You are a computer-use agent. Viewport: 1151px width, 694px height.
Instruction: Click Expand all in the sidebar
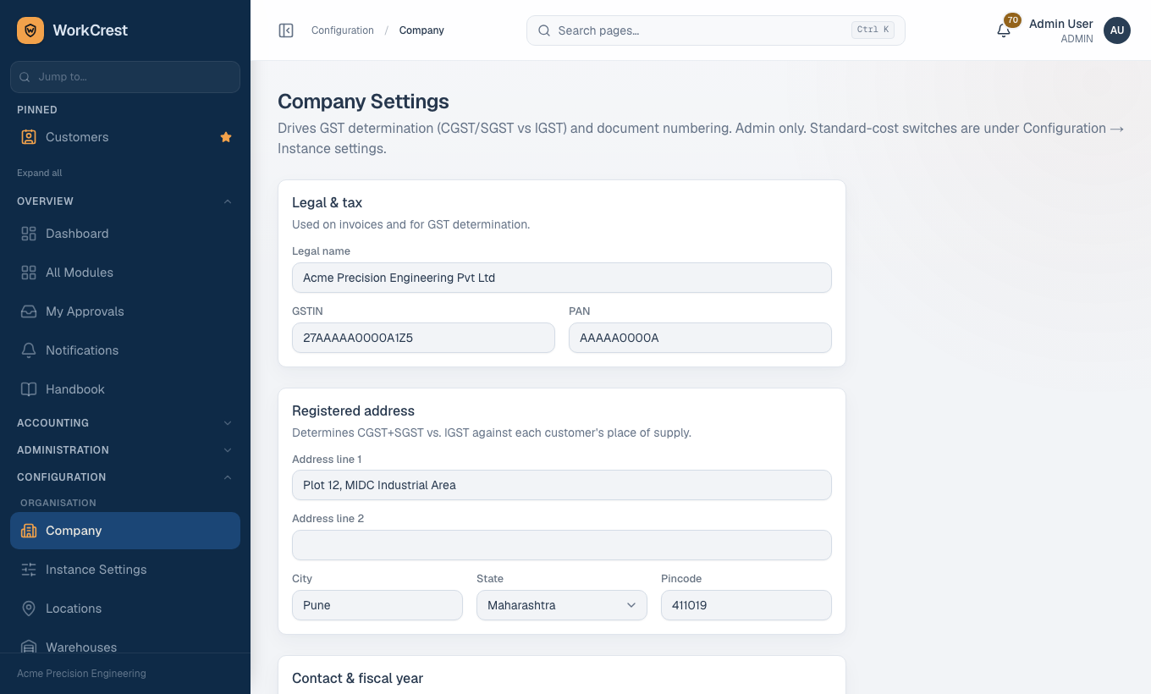pos(40,173)
